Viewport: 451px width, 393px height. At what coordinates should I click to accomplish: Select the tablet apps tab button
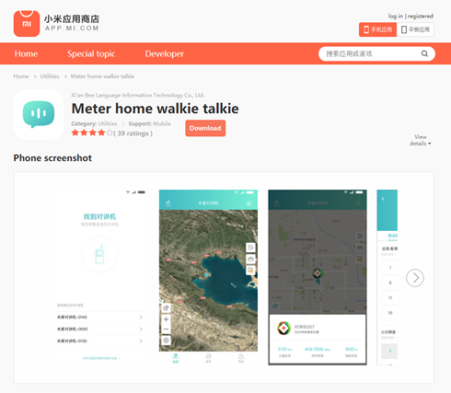click(x=415, y=29)
